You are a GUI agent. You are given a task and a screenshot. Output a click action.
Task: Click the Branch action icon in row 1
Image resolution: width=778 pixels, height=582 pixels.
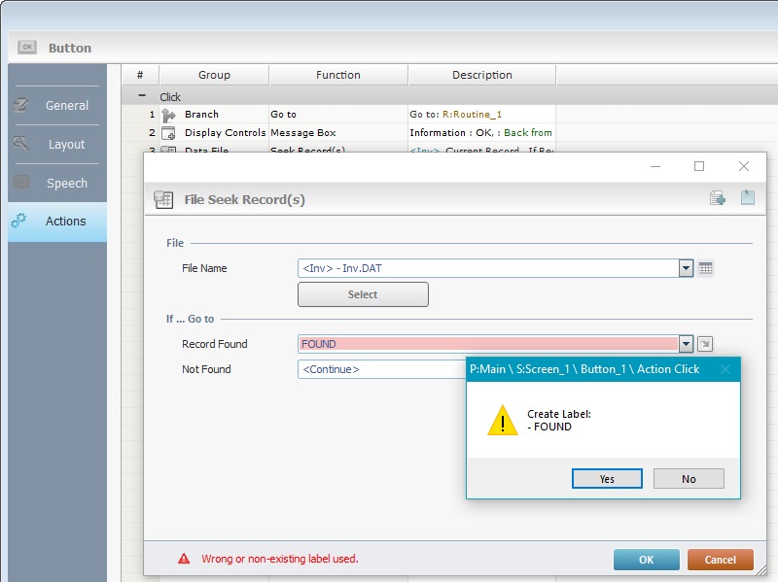(168, 115)
